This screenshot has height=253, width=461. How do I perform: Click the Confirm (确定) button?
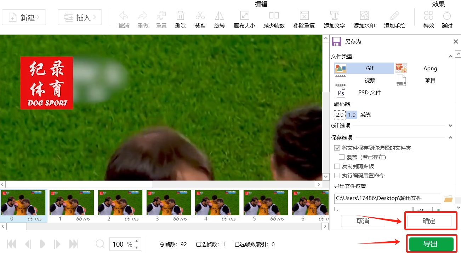[x=429, y=221]
